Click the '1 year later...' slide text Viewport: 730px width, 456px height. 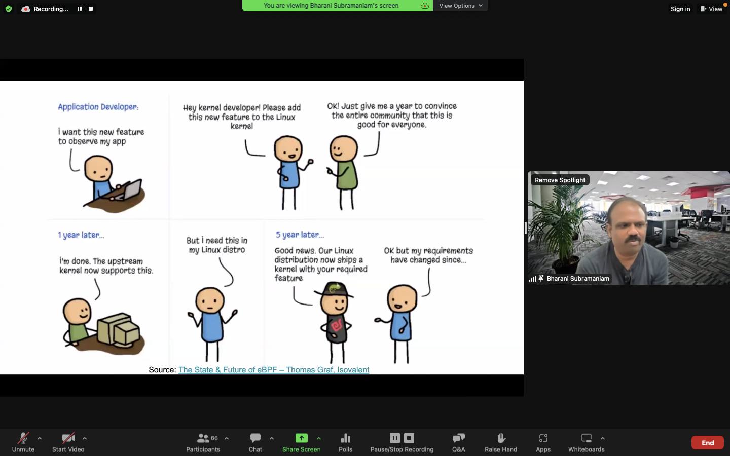coord(81,235)
